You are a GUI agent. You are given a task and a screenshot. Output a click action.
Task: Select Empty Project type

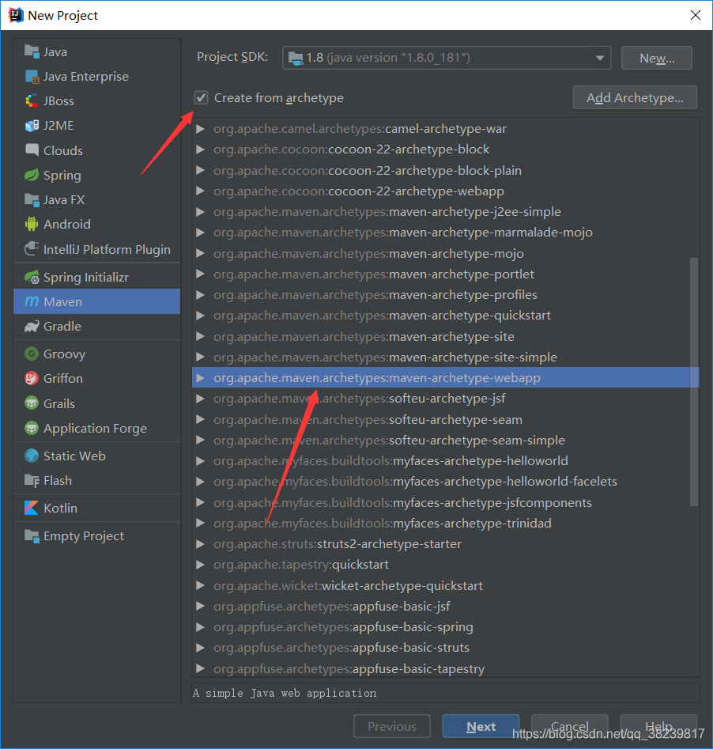point(97,536)
